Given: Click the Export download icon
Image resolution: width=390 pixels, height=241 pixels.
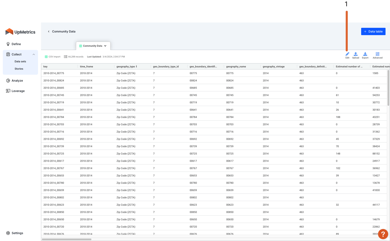Looking at the screenshot, I should pos(365,55).
